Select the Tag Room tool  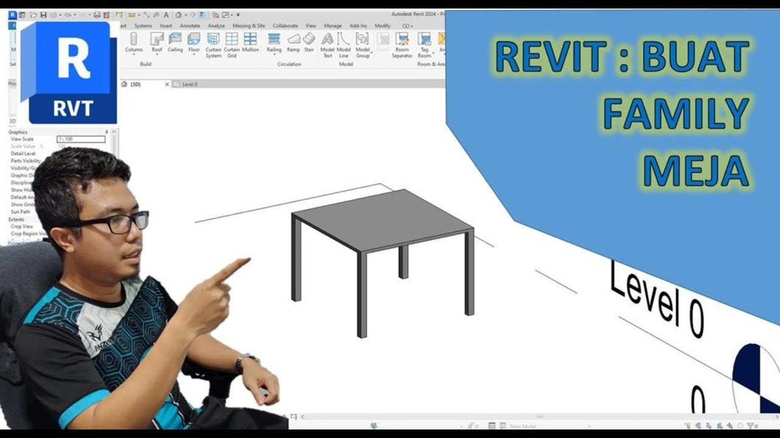point(424,45)
